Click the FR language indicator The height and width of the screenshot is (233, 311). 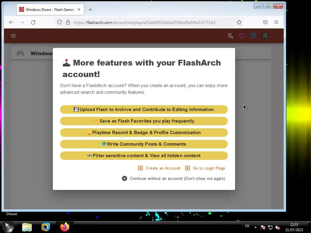pyautogui.click(x=247, y=226)
